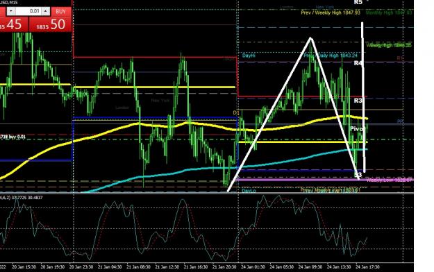Click the DayHi label on the chart
The height and width of the screenshot is (272, 434).
point(249,56)
